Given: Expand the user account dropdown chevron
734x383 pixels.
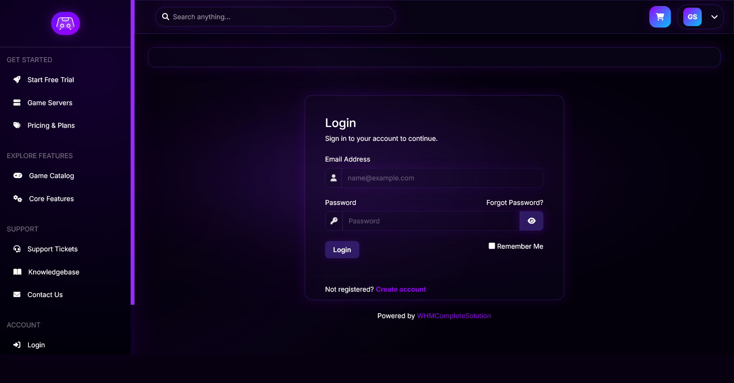Looking at the screenshot, I should [x=714, y=17].
